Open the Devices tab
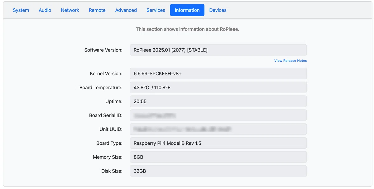 pos(218,10)
